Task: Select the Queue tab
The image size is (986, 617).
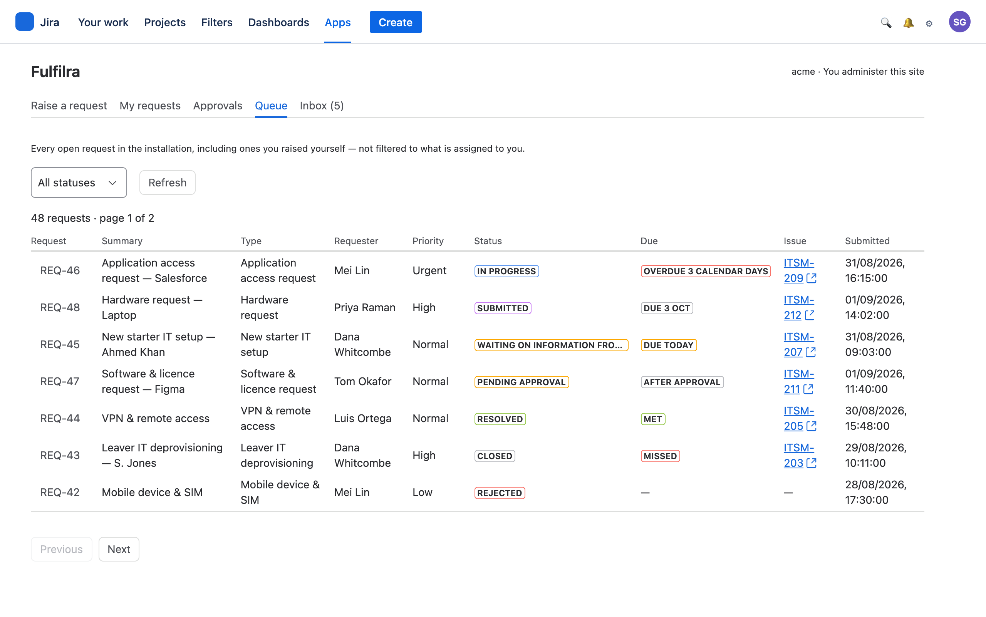Action: [271, 106]
